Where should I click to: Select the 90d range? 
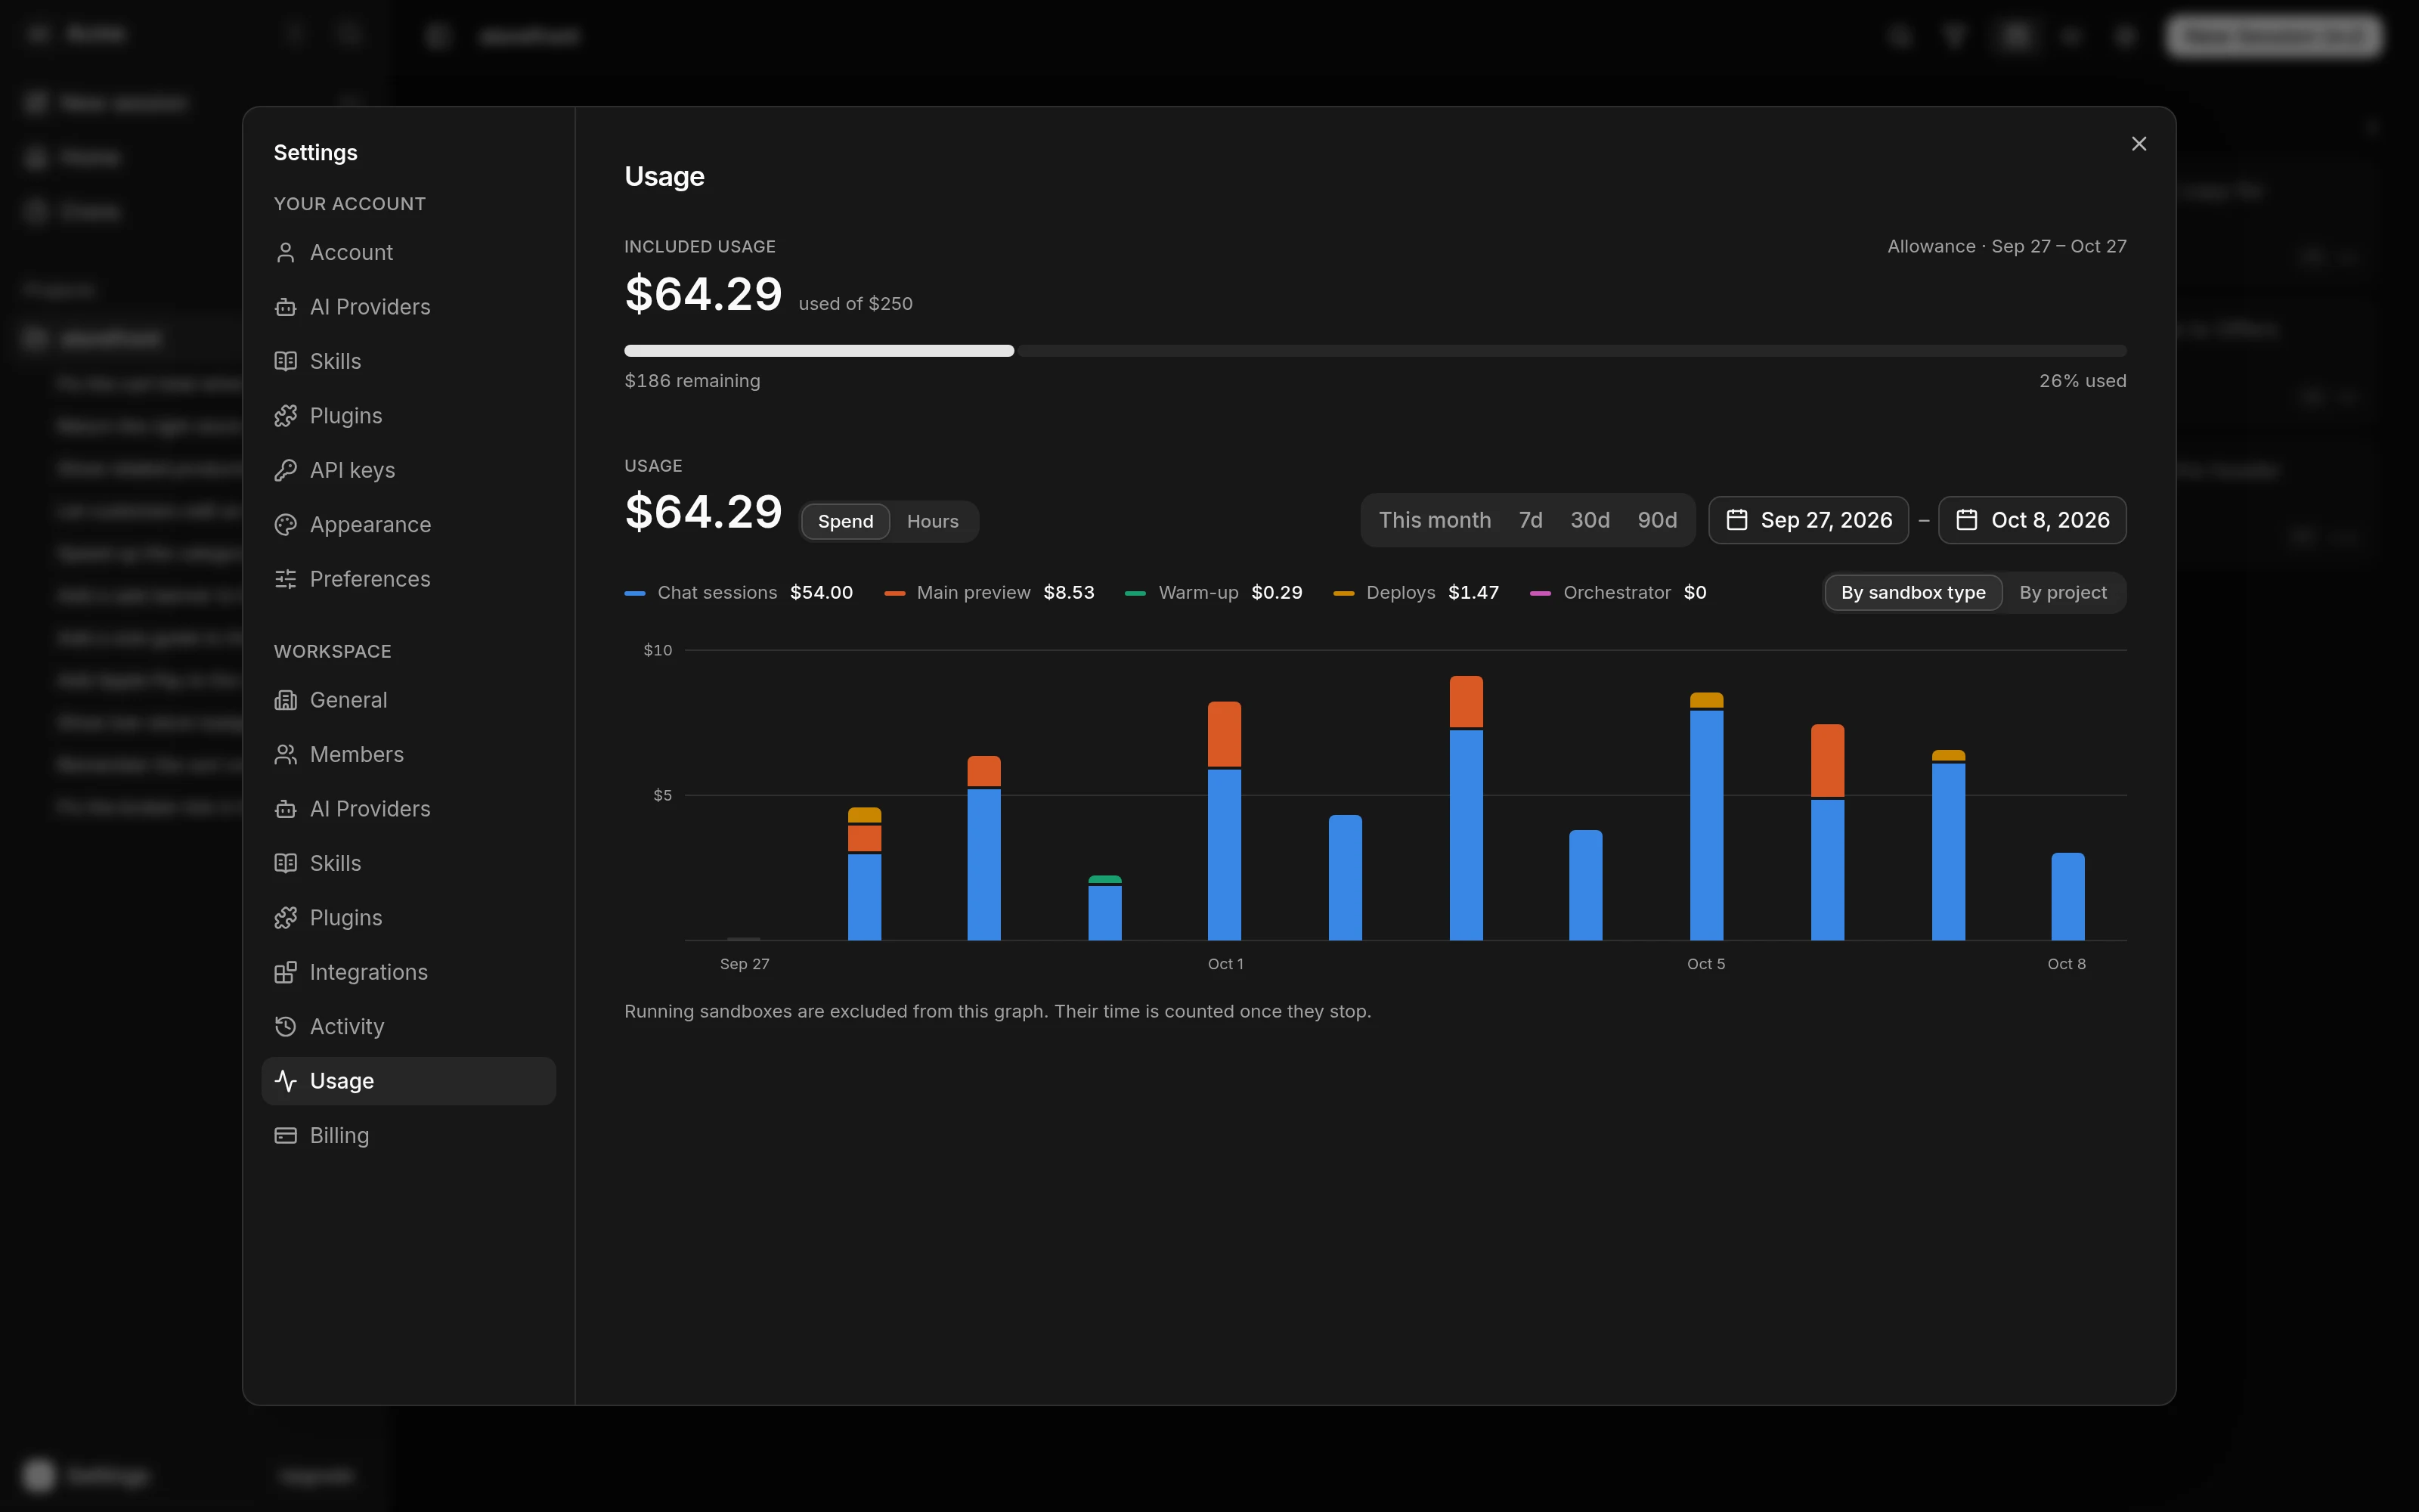tap(1656, 520)
